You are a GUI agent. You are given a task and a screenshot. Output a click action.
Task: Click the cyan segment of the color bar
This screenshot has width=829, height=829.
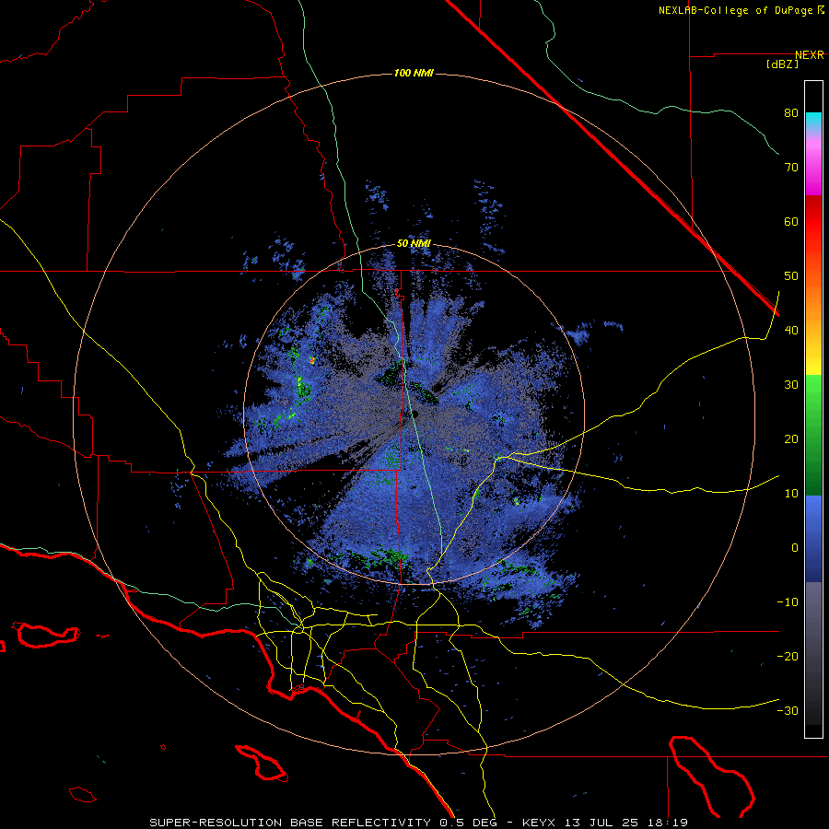coord(813,121)
